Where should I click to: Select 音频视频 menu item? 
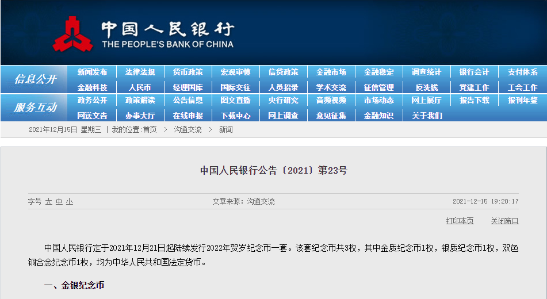[x=331, y=101]
